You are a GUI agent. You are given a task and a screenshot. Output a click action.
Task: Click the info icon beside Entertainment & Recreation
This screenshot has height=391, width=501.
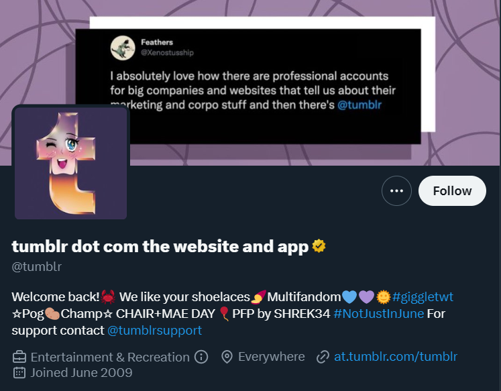click(201, 357)
